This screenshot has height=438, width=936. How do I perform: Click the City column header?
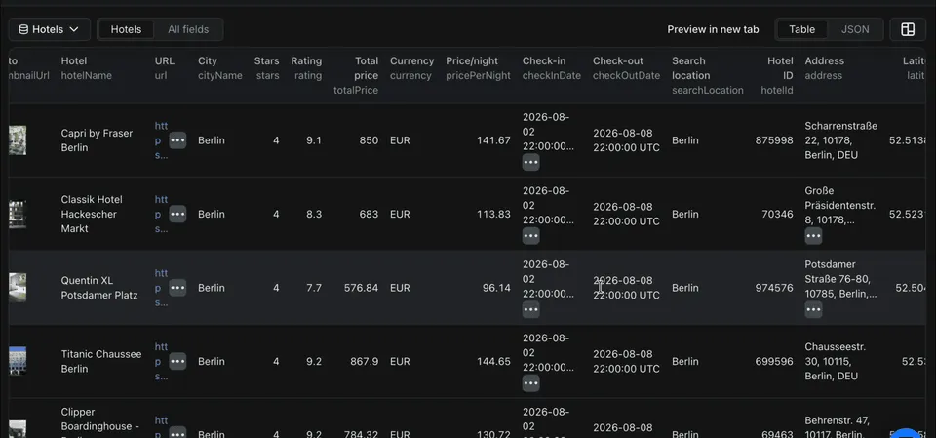tap(220, 68)
